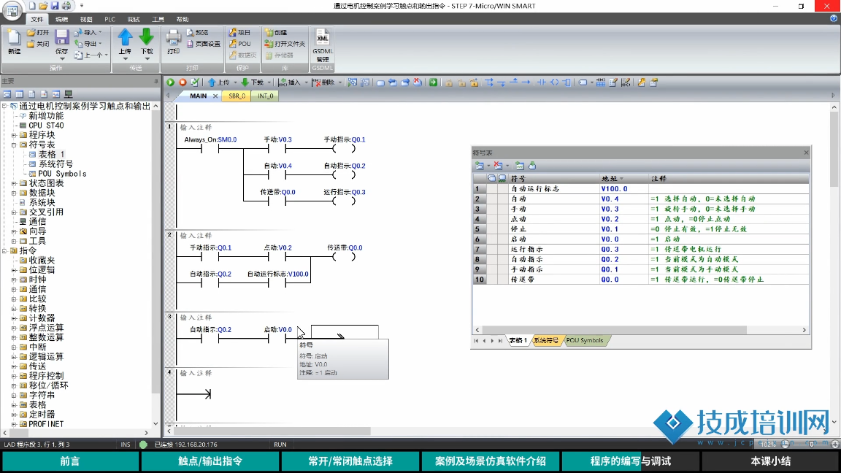Open the GSDML 管理 XML icon
Screen dimensions: 841x473
point(323,37)
